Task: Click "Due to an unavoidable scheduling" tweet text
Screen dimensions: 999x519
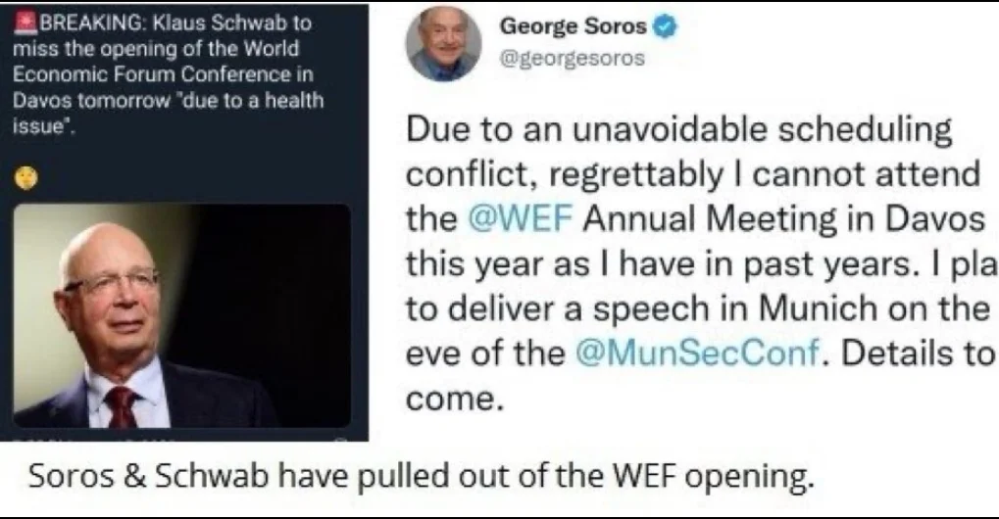Action: pyautogui.click(x=679, y=130)
